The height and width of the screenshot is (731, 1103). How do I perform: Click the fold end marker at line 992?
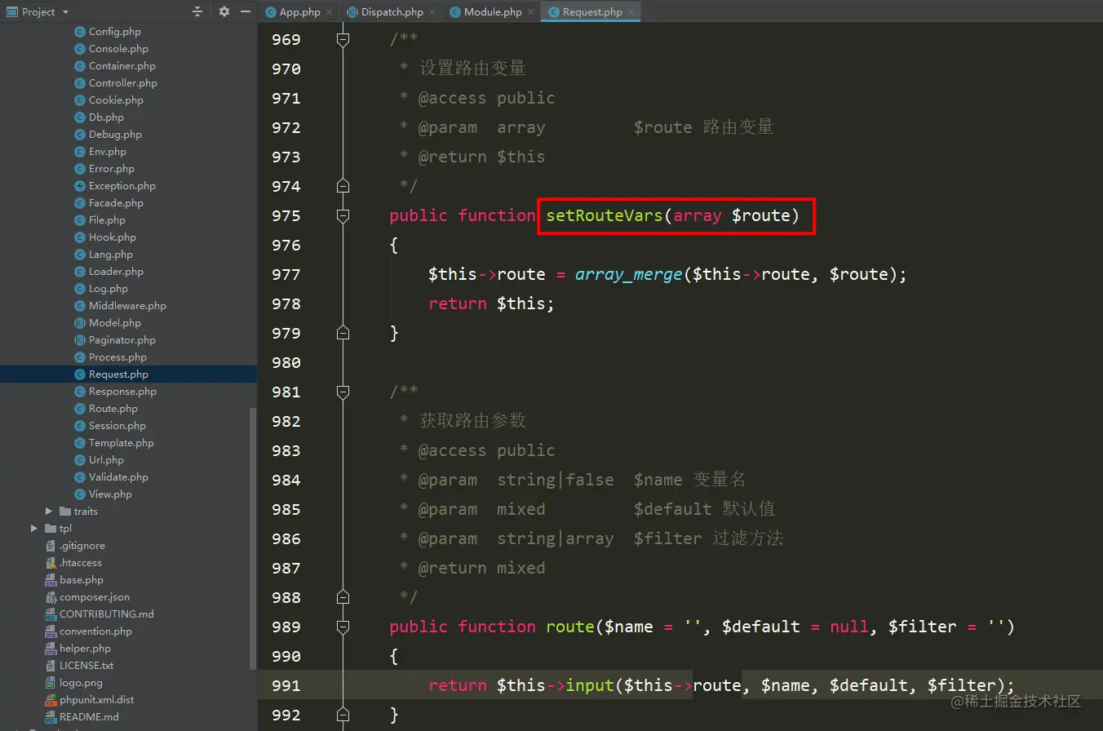click(343, 715)
